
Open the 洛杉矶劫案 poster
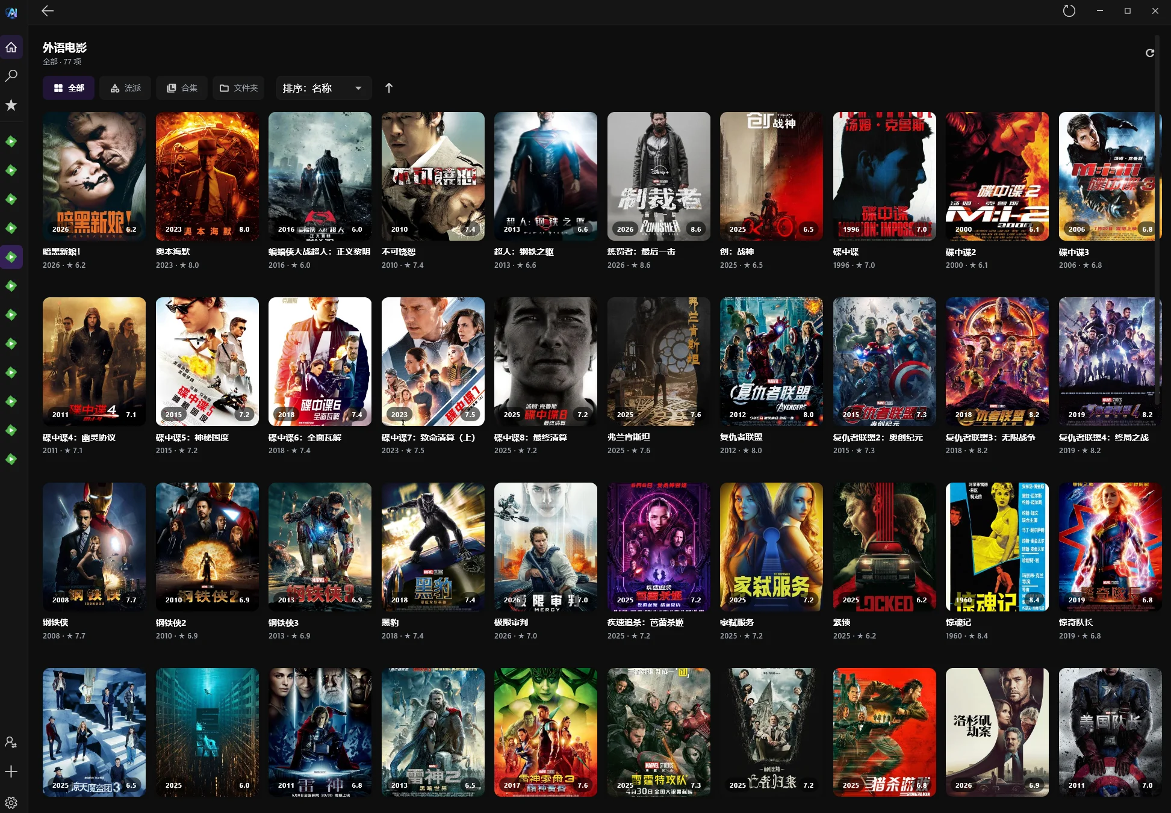point(997,732)
